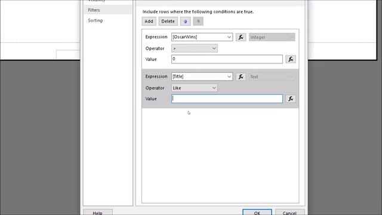Open the greater-than operator dropdown
Viewport: 382px width, 215px height.
pyautogui.click(x=194, y=48)
